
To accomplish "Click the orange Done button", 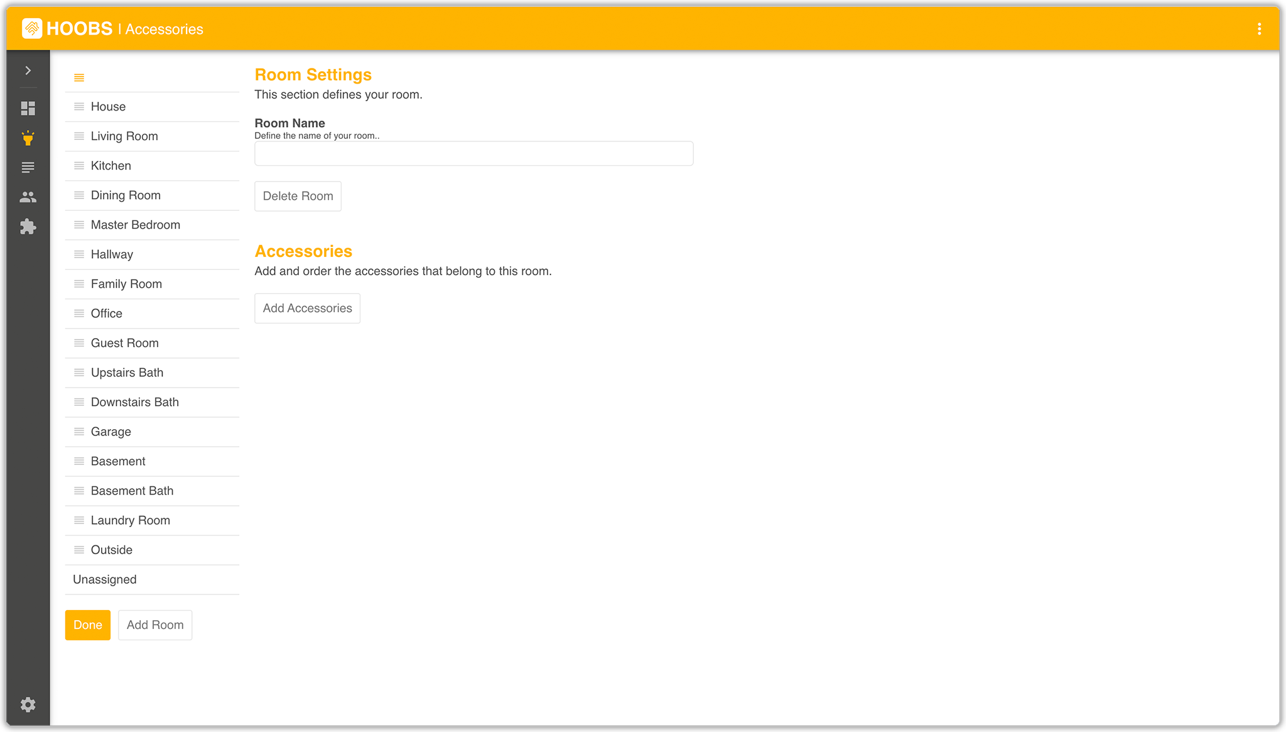I will [88, 625].
